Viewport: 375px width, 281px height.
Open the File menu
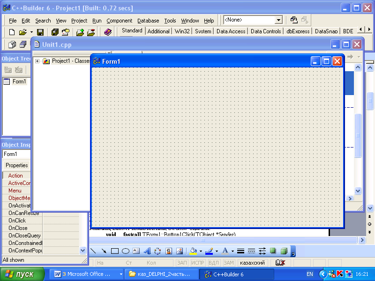pos(13,21)
